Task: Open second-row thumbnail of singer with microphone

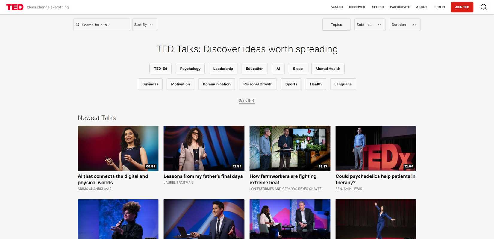Action: coord(118,219)
